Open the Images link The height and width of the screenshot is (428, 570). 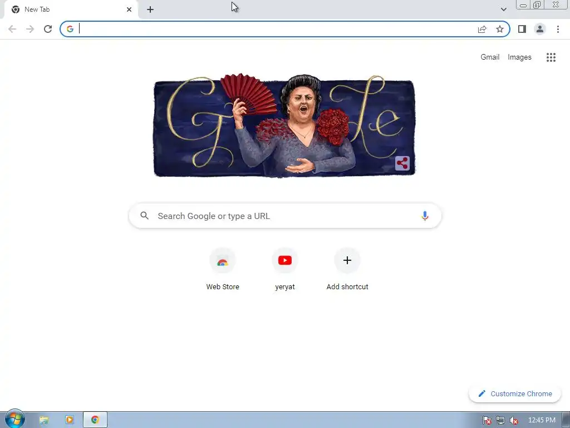[x=519, y=57]
